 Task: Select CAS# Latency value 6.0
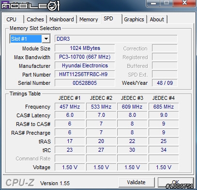click(x=70, y=115)
